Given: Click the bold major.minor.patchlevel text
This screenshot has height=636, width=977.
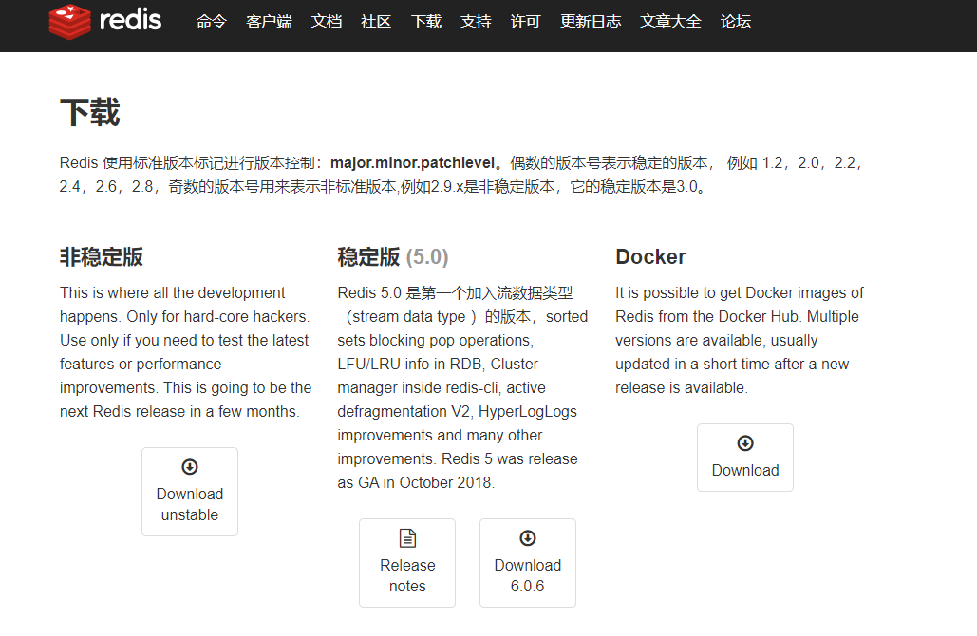Looking at the screenshot, I should tap(412, 163).
